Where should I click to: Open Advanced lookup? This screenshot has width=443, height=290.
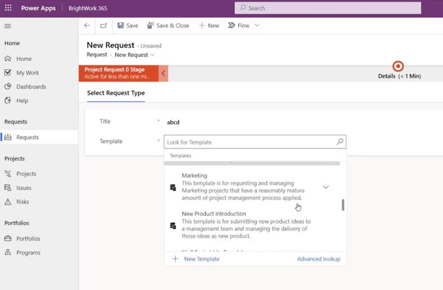(x=318, y=258)
